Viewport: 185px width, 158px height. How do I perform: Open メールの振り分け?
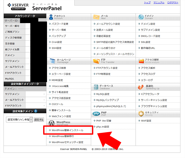106,48
